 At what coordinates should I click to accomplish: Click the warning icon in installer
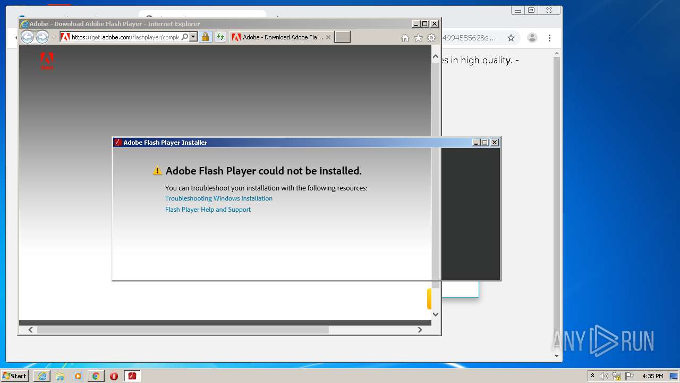[x=157, y=171]
